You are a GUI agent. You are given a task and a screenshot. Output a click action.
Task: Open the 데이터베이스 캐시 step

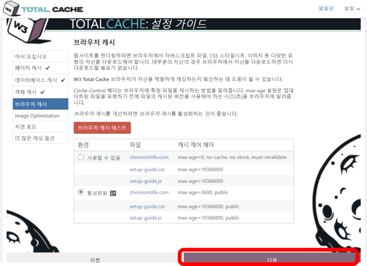point(40,80)
